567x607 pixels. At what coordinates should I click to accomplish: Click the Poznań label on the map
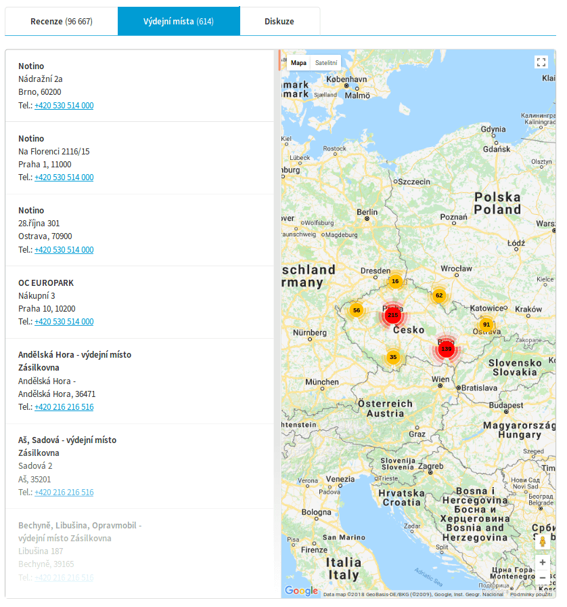[x=454, y=217]
